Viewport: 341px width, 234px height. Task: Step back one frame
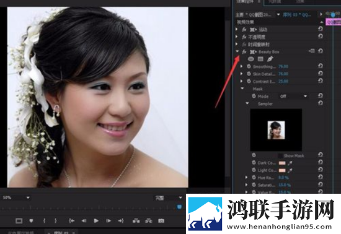pos(84,221)
